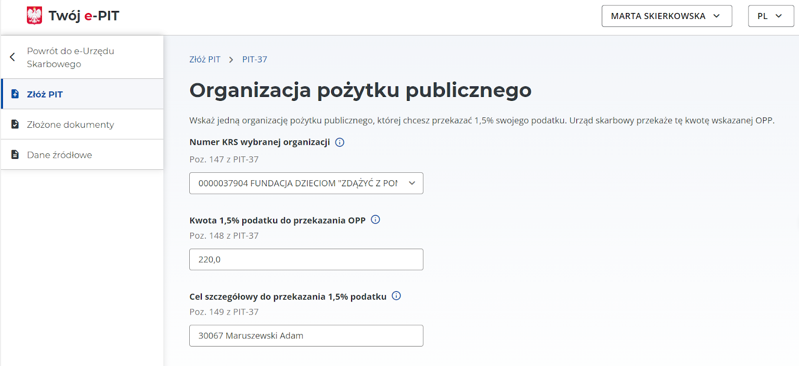Click the checkmark document icon for Złożone dokumenty
This screenshot has width=799, height=366.
point(15,124)
